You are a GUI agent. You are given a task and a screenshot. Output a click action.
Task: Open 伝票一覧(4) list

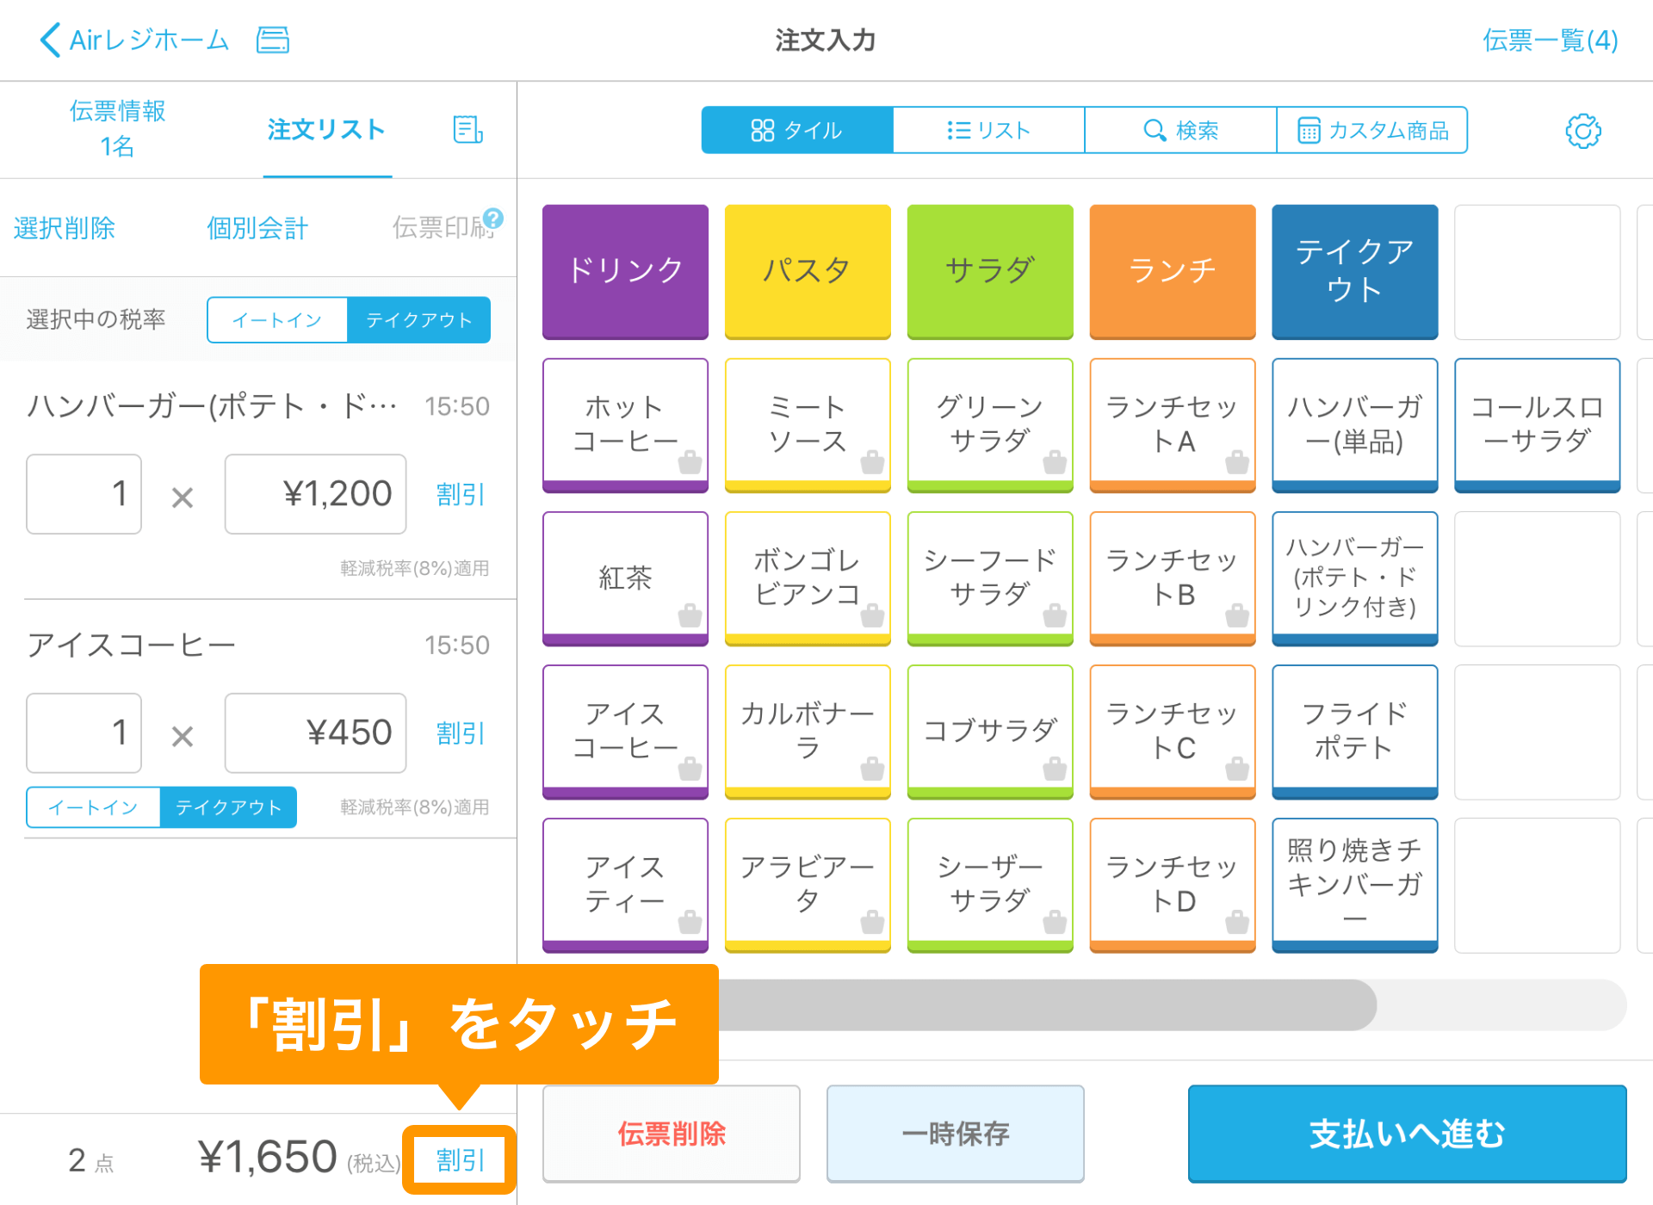1550,40
